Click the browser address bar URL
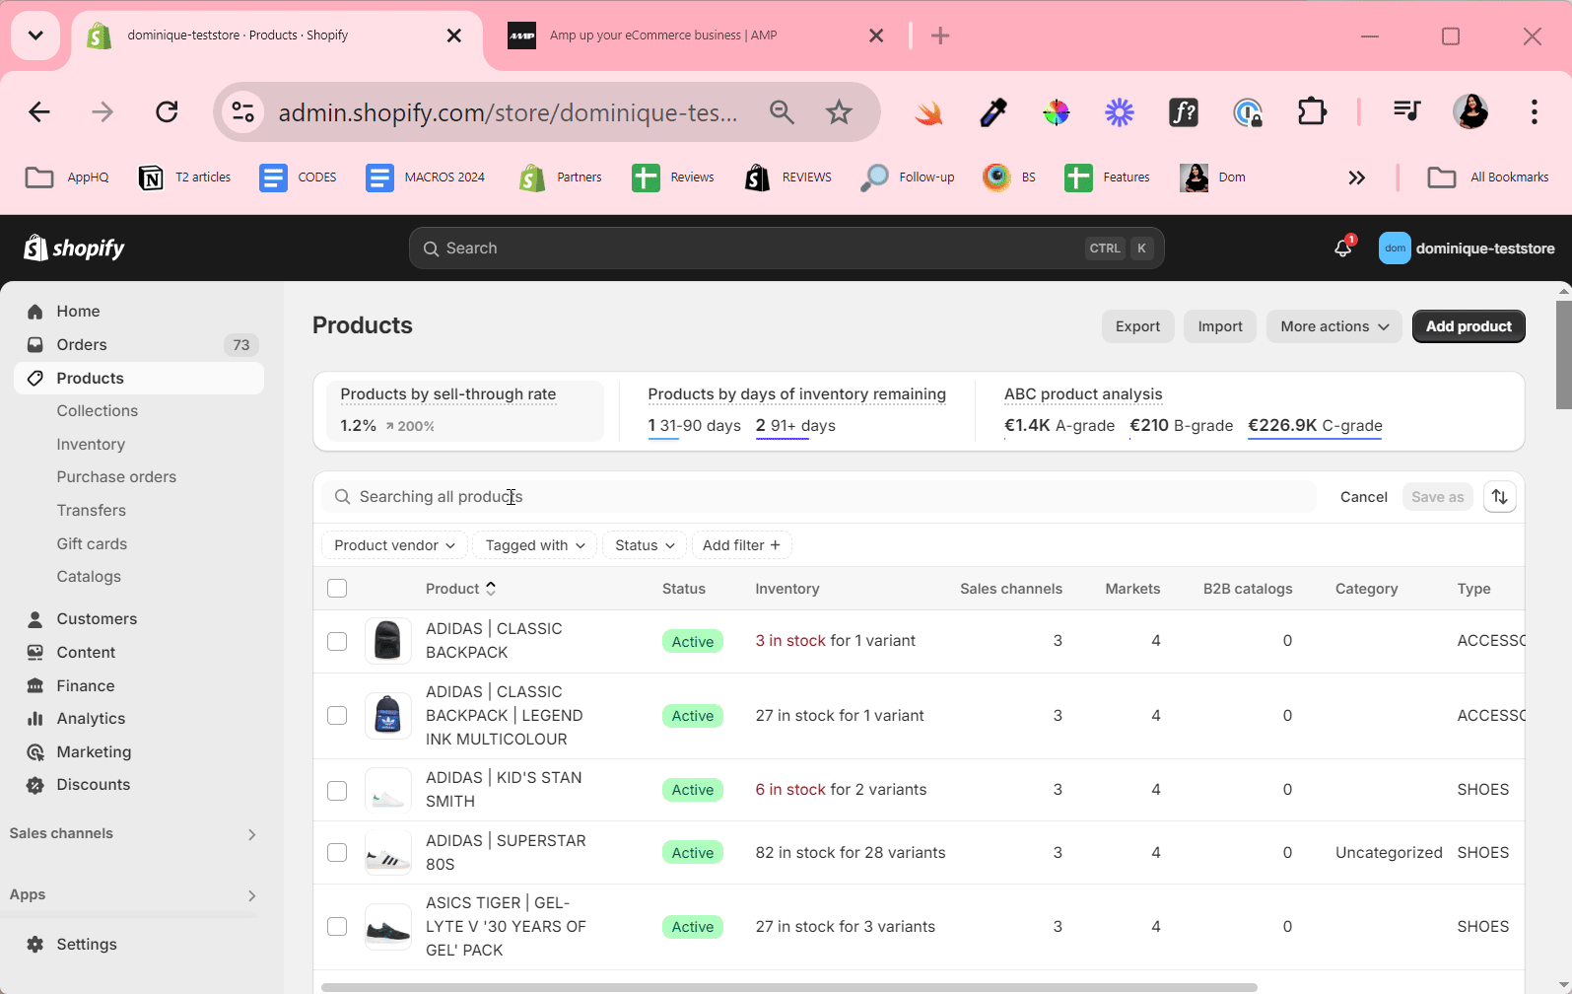This screenshot has height=994, width=1572. pyautogui.click(x=508, y=112)
